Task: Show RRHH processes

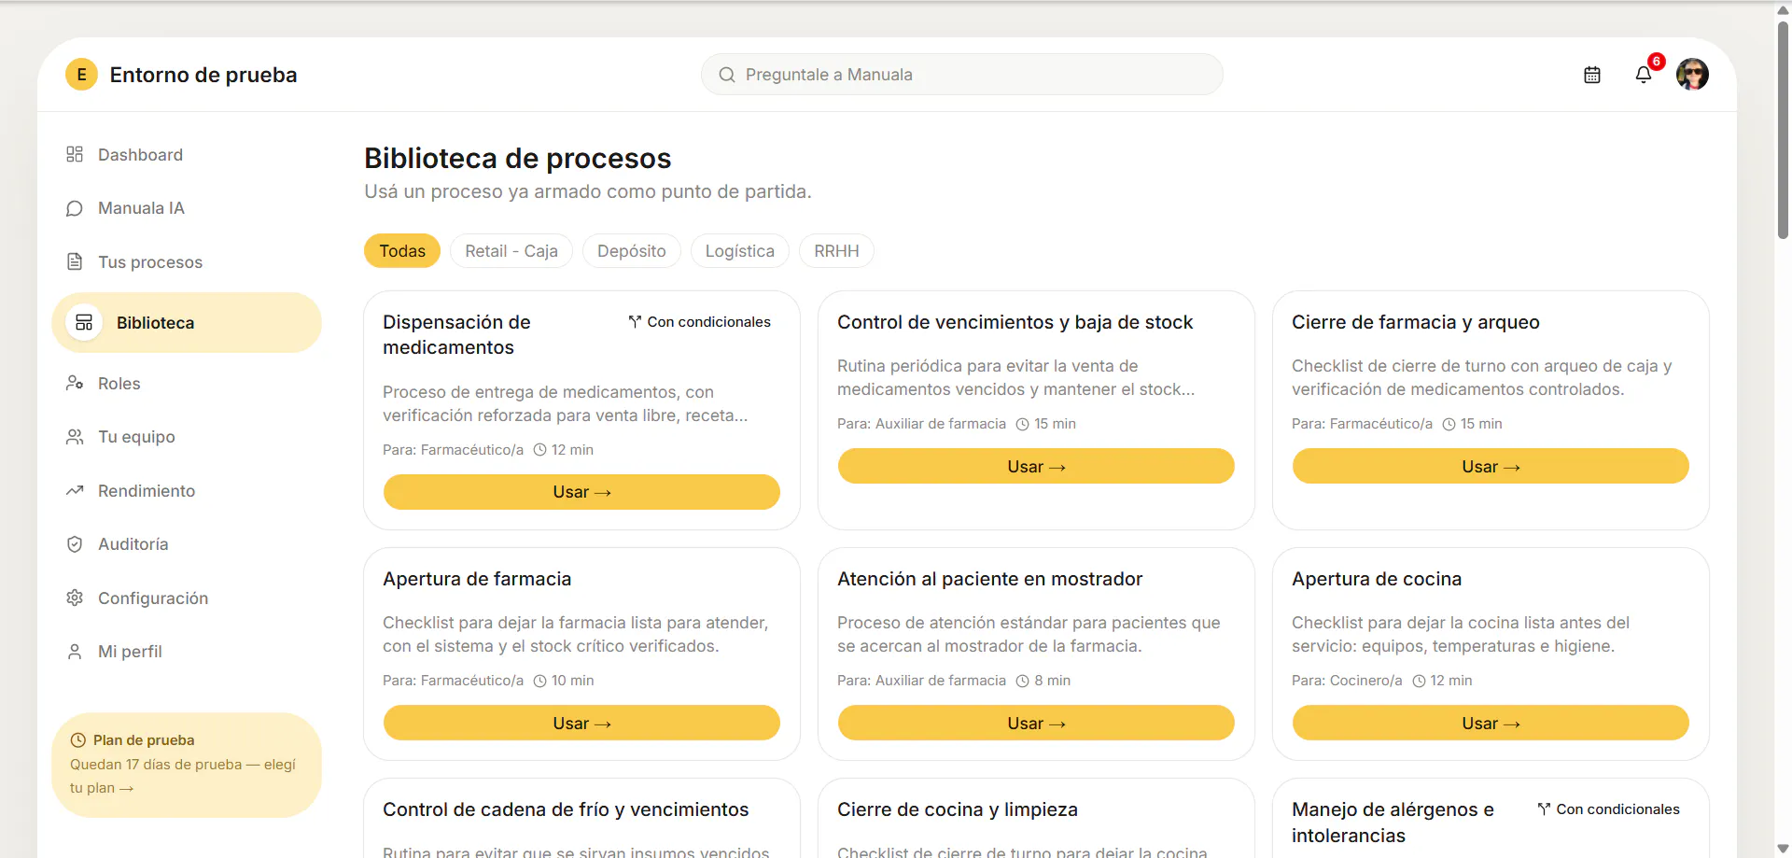Action: tap(836, 251)
